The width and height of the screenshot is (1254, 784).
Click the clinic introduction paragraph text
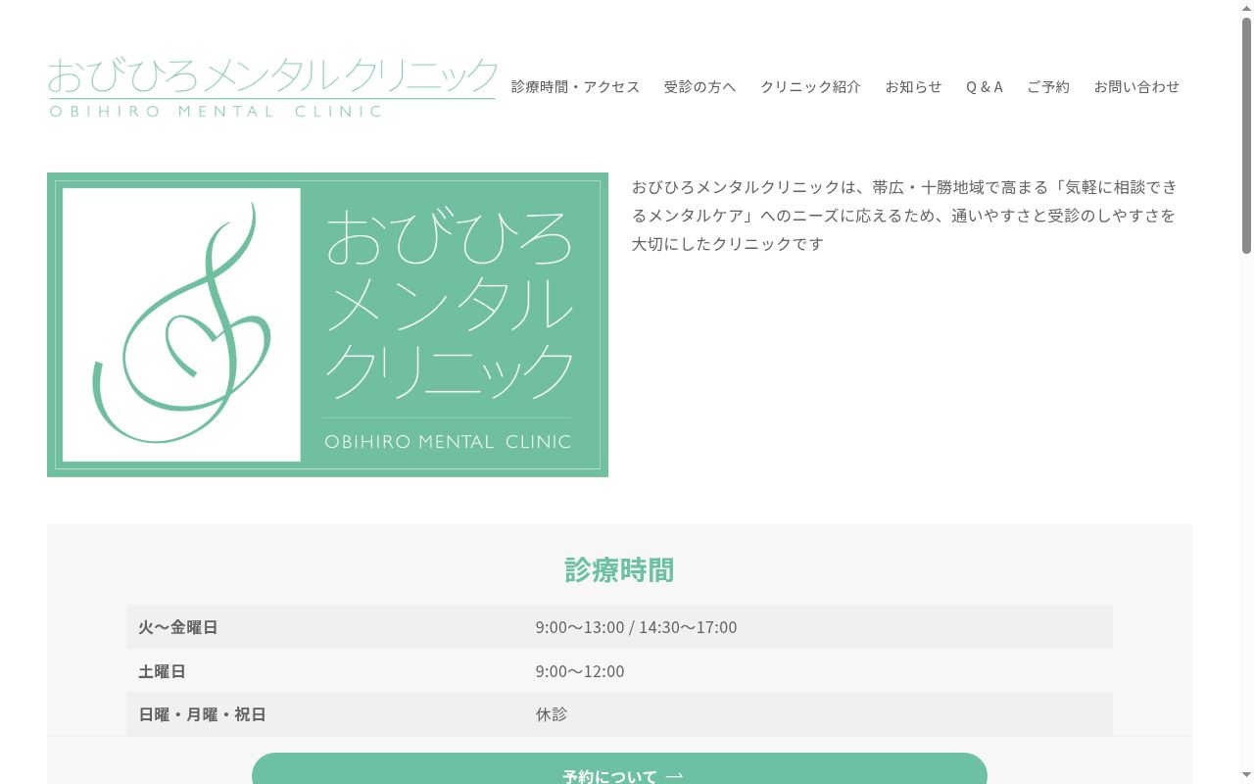pyautogui.click(x=903, y=215)
